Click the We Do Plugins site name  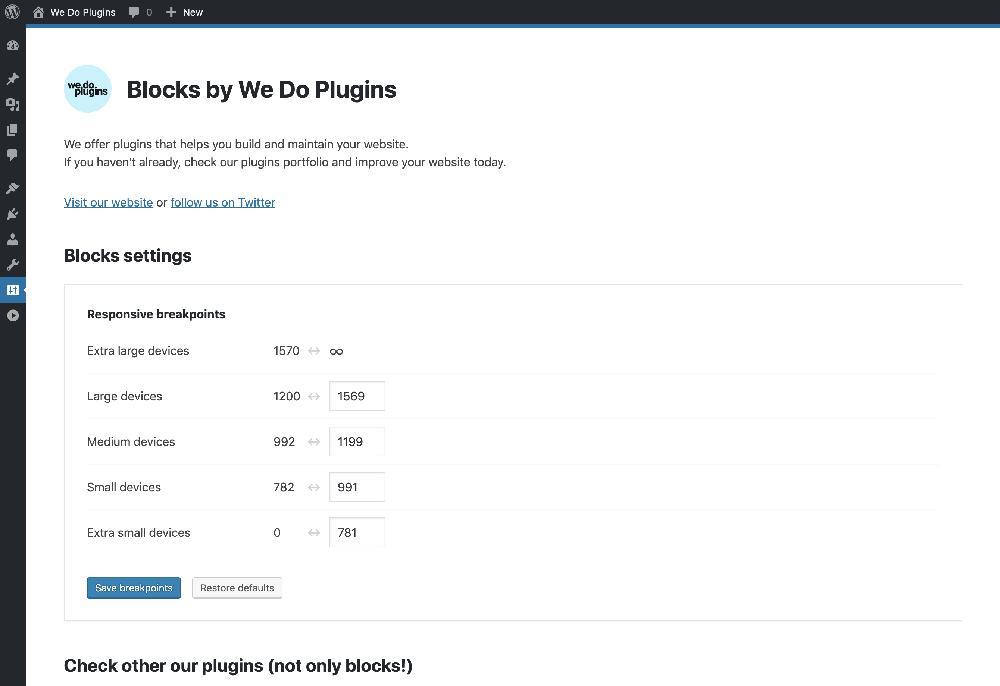83,12
